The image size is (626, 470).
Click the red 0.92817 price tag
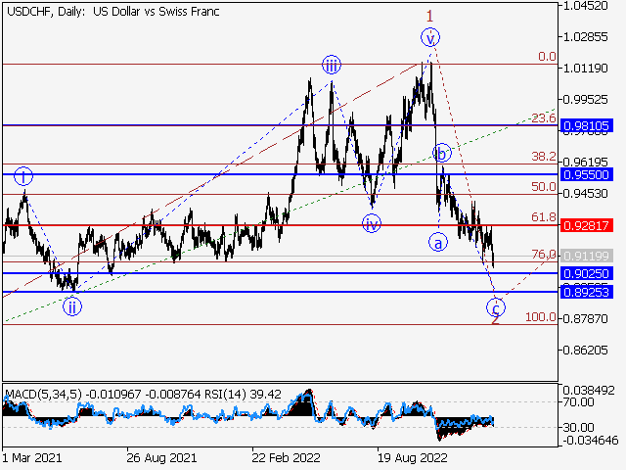tap(587, 225)
